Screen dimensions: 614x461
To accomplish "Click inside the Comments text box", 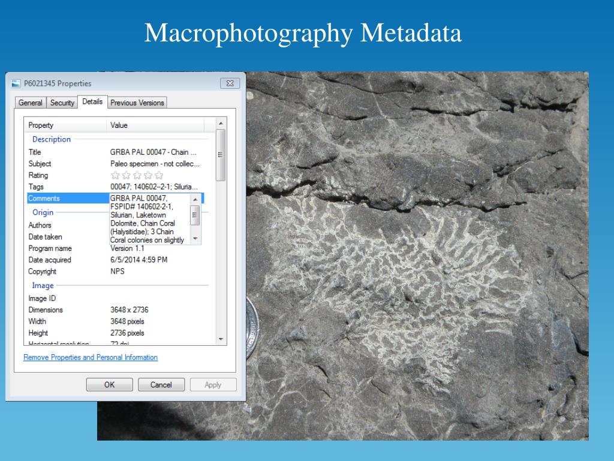I will pos(149,219).
